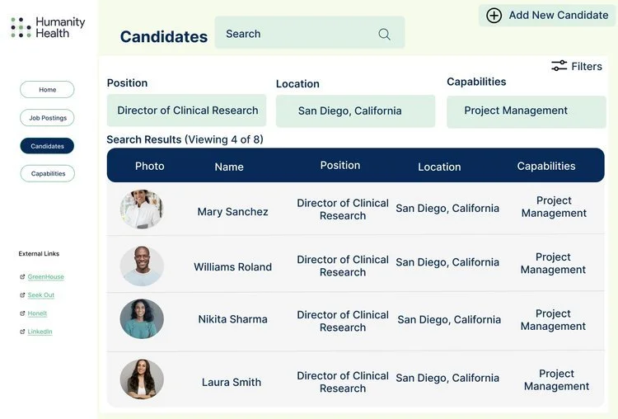Click the Add New Candidate button
Viewport: 618px width, 419px height.
click(x=546, y=16)
